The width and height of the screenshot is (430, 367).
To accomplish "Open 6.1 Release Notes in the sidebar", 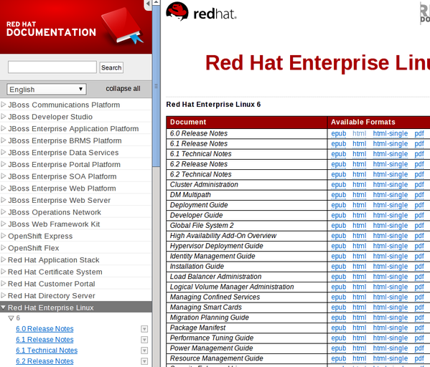I will [x=45, y=340].
